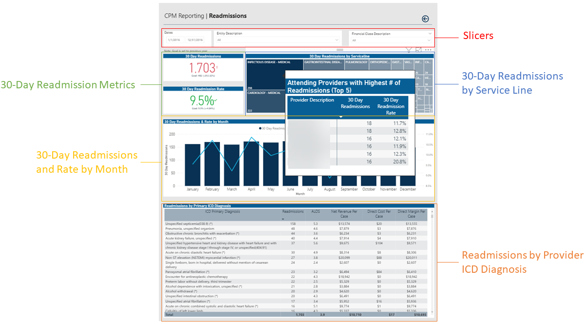Click the end date field 12/31/2016
587x324 pixels.
pyautogui.click(x=195, y=40)
